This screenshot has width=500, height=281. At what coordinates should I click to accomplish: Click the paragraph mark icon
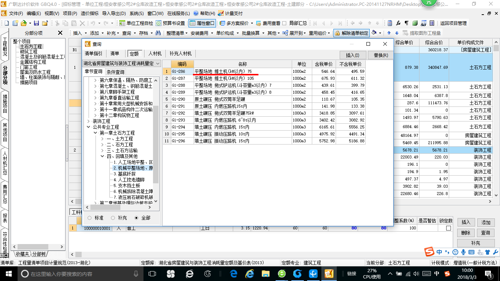pyautogui.click(x=407, y=23)
